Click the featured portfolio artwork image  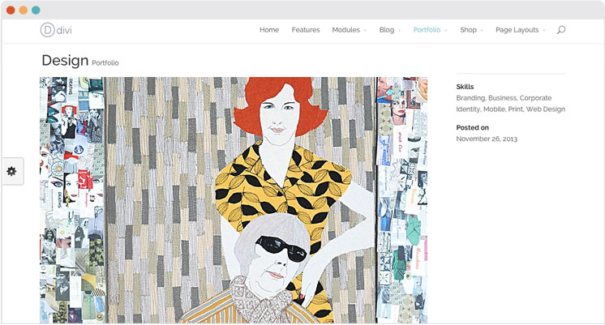click(x=234, y=200)
